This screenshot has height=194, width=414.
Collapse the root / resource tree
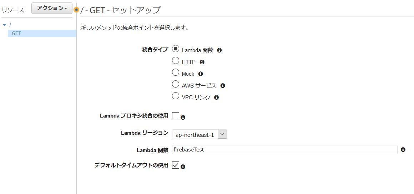point(4,25)
